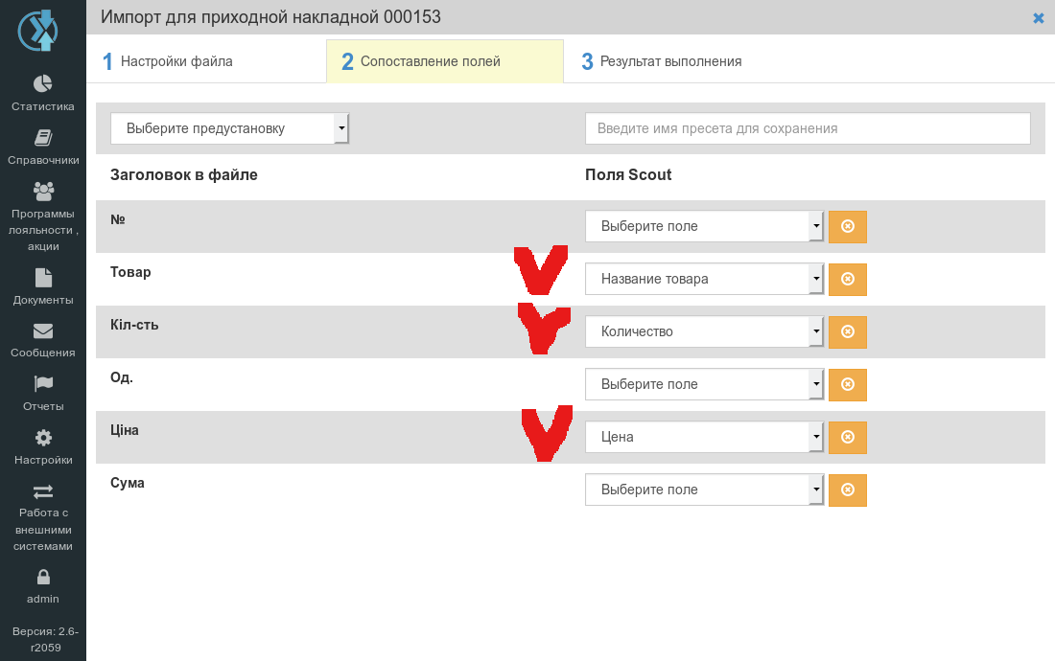Clear field mapping for Кіл-сть row
1055x661 pixels.
click(x=848, y=331)
